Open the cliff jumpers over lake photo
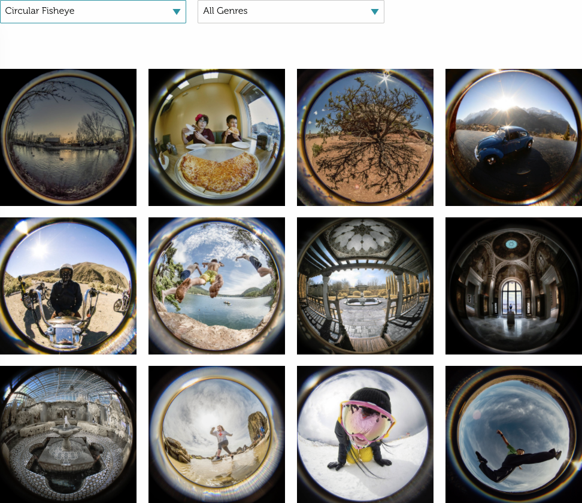 [217, 286]
